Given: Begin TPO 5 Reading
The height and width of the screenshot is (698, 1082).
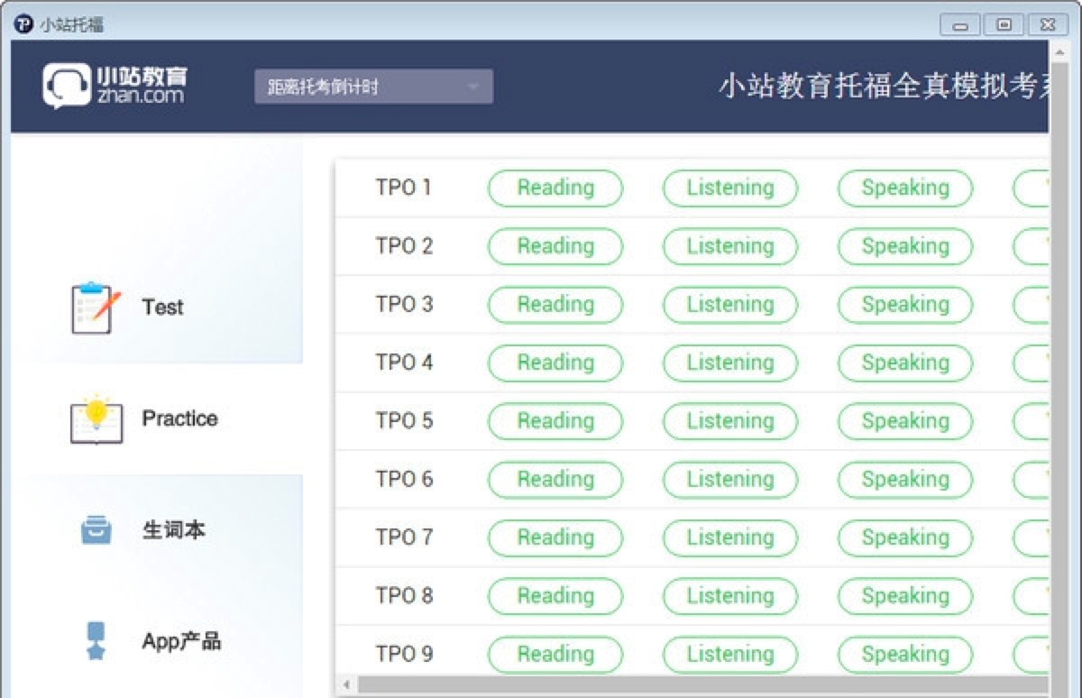Looking at the screenshot, I should click(555, 421).
